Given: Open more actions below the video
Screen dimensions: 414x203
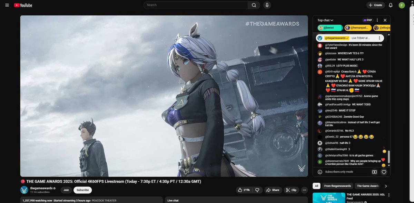Looking at the screenshot, I should pos(304,190).
